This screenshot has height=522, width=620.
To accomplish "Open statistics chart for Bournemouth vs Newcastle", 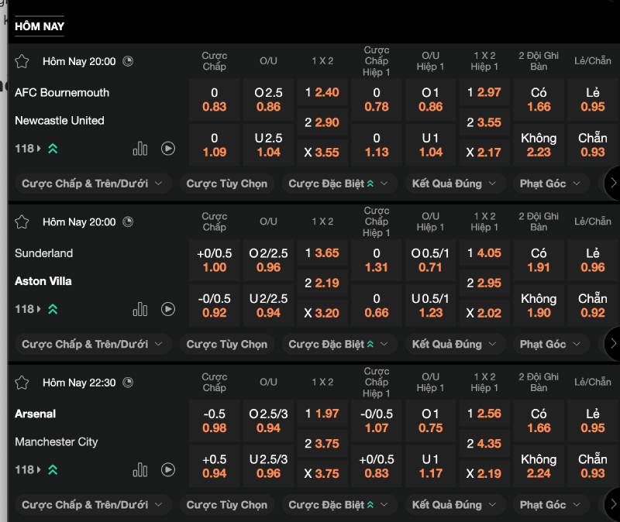I will pos(140,149).
